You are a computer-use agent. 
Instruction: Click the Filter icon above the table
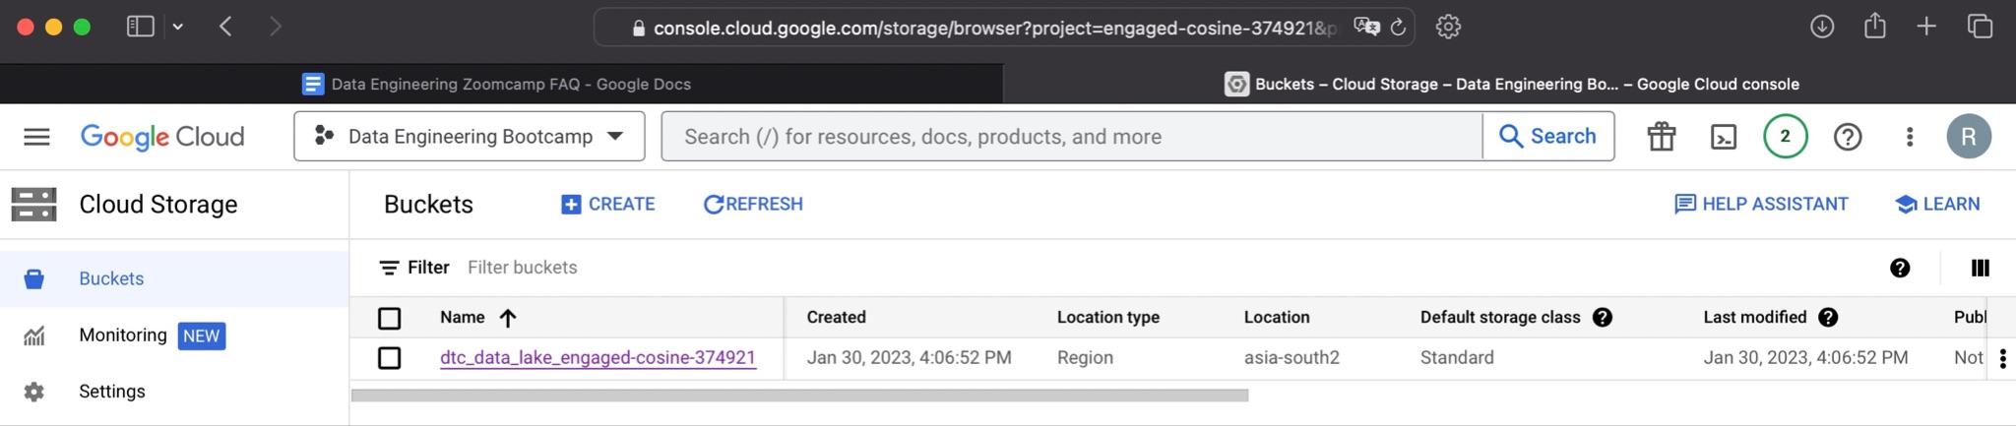tap(389, 268)
